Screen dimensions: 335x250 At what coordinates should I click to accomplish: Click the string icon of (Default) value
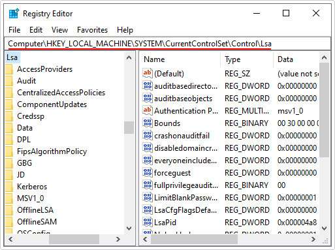[x=148, y=73]
